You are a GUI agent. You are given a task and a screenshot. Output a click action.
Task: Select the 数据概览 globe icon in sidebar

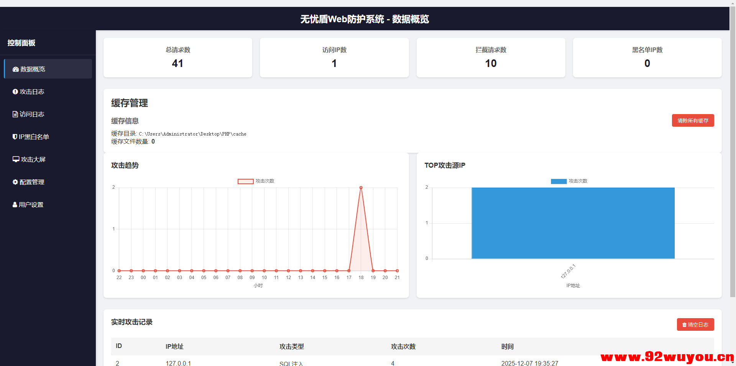tap(15, 69)
